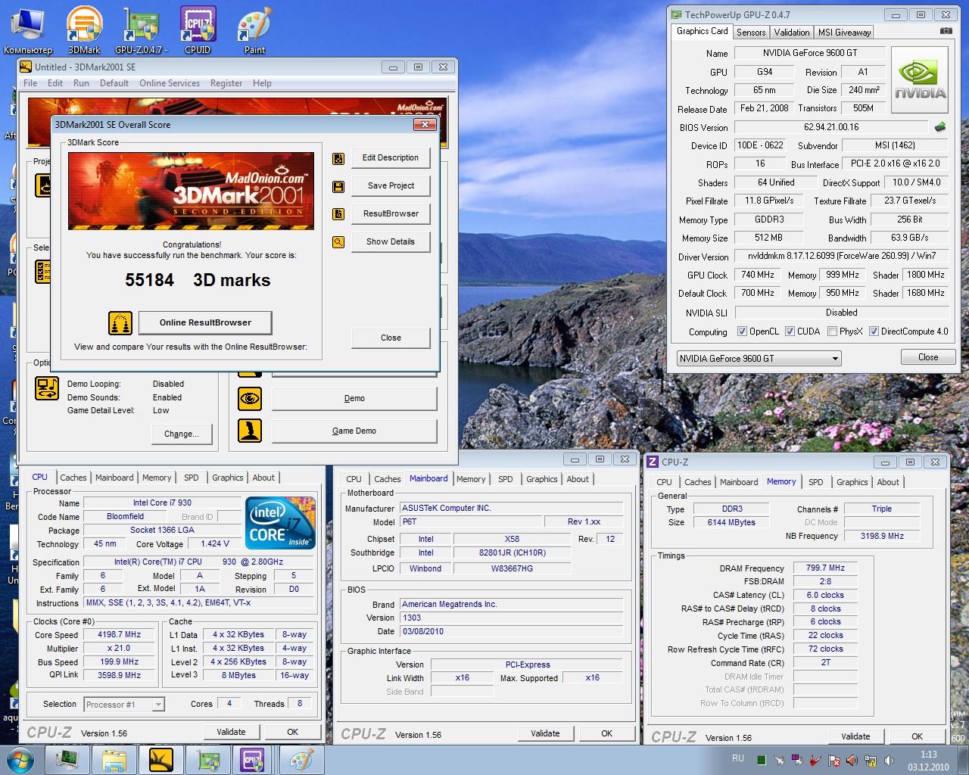969x775 pixels.
Task: Click the Edit Description button
Action: [x=391, y=158]
